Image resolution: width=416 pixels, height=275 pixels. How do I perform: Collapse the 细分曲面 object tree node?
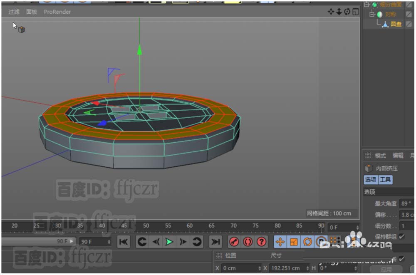pyautogui.click(x=366, y=5)
